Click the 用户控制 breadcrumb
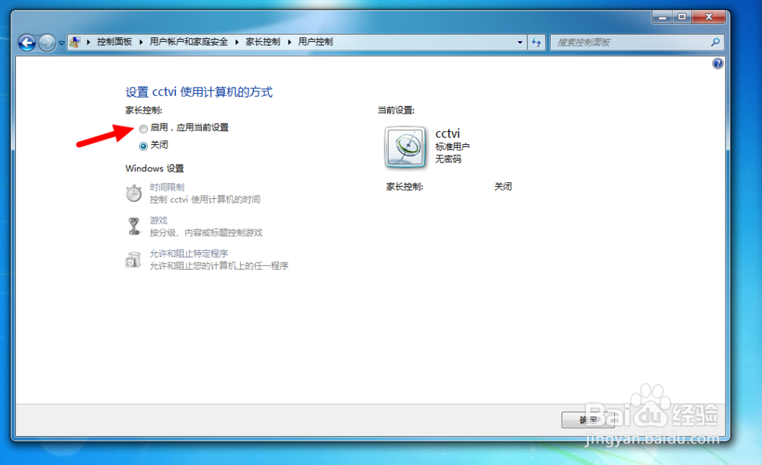The width and height of the screenshot is (762, 465). (315, 42)
